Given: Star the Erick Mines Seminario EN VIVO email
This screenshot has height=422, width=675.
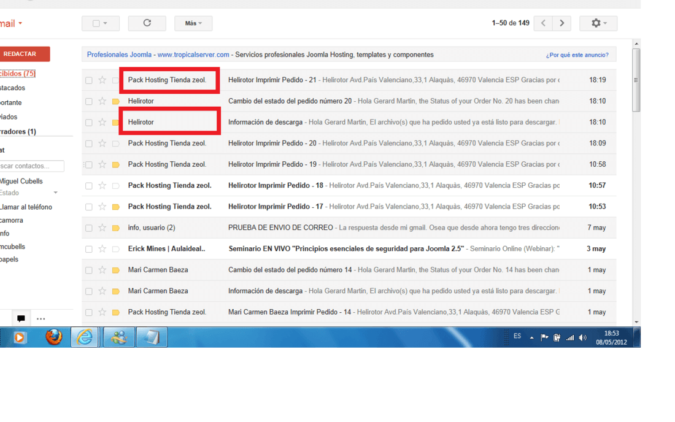Looking at the screenshot, I should 102,248.
